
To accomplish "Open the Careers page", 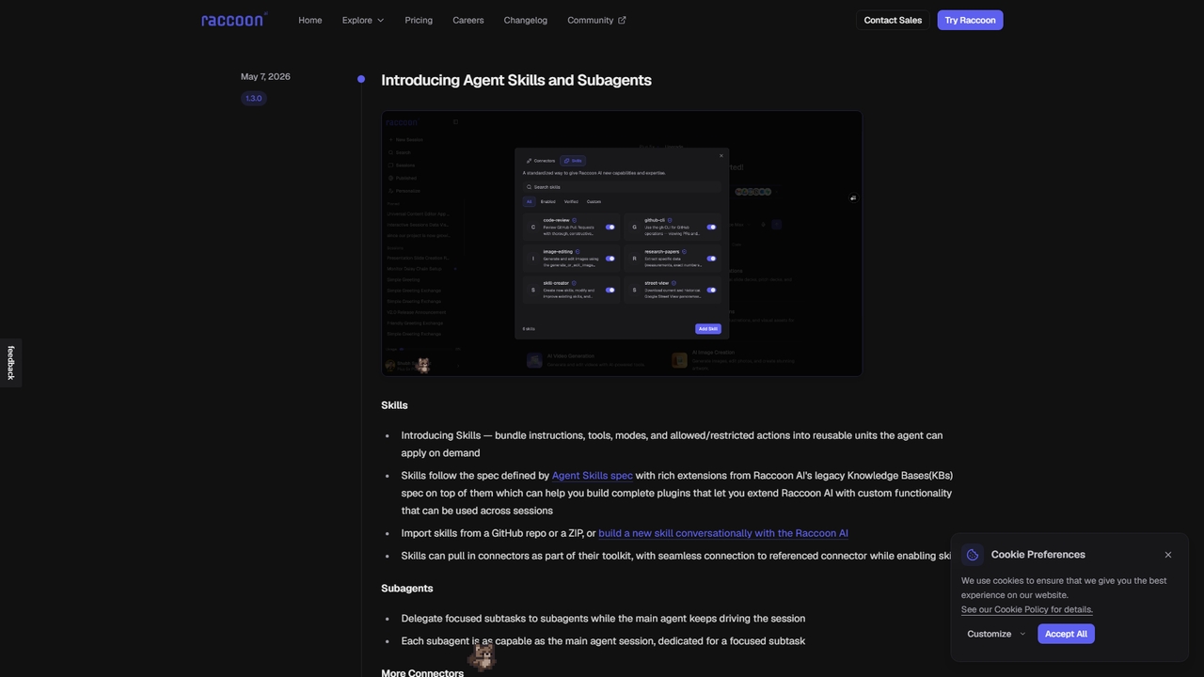I will (468, 20).
